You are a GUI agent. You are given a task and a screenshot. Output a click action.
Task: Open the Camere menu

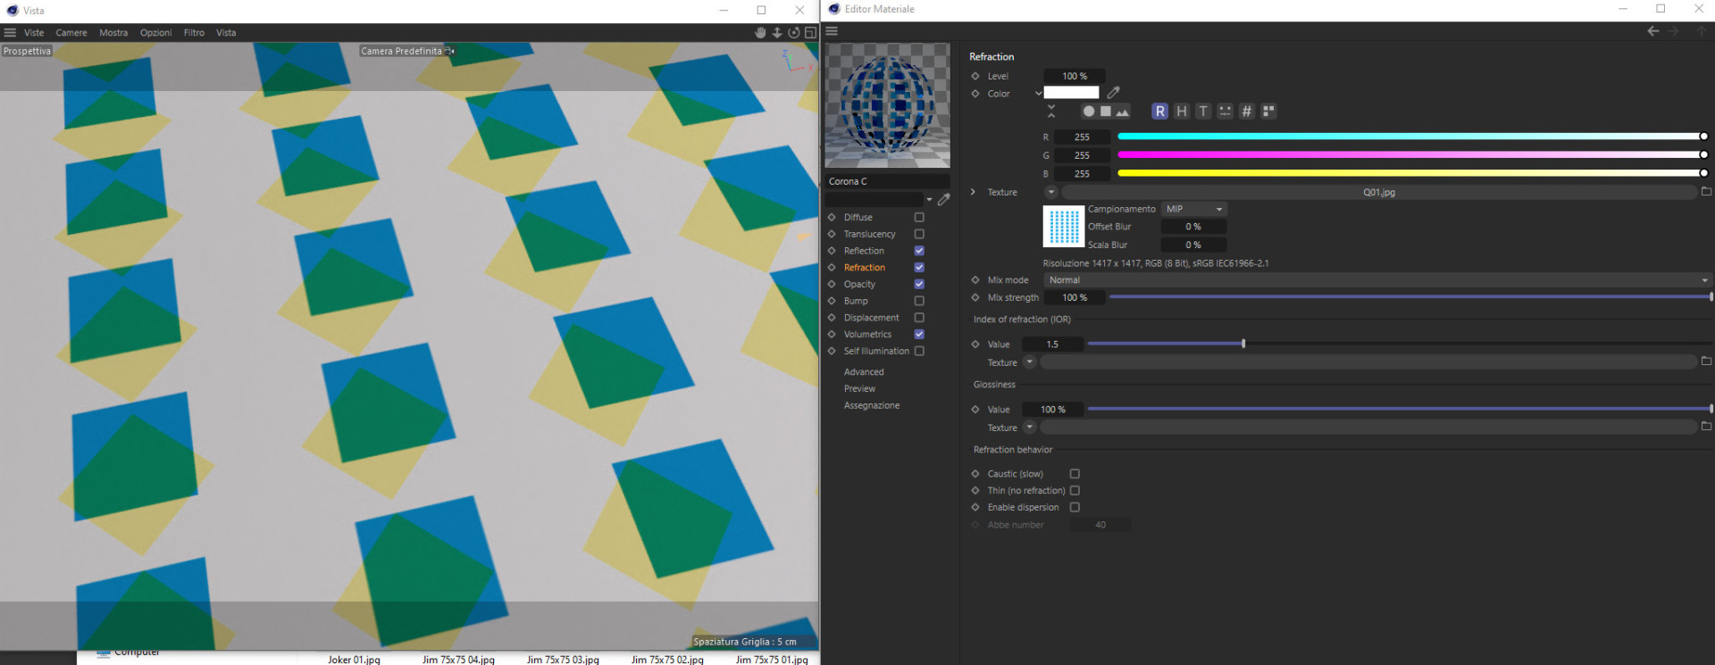click(x=71, y=33)
